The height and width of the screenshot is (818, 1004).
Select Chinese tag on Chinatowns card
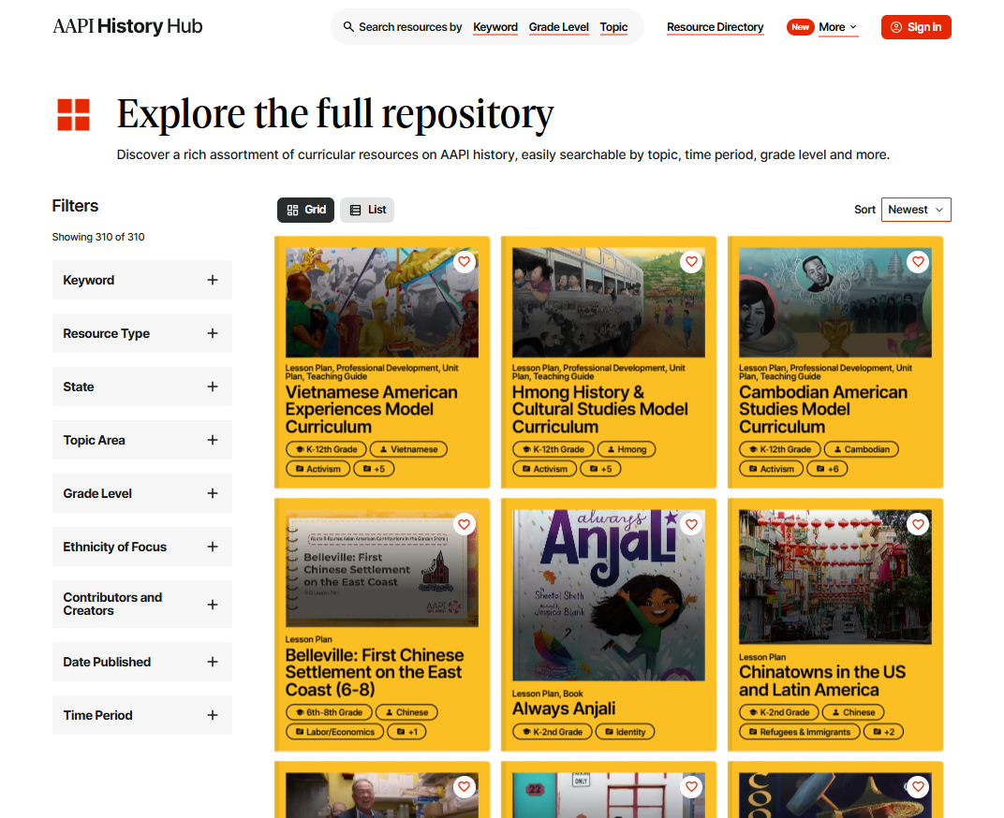click(x=853, y=712)
